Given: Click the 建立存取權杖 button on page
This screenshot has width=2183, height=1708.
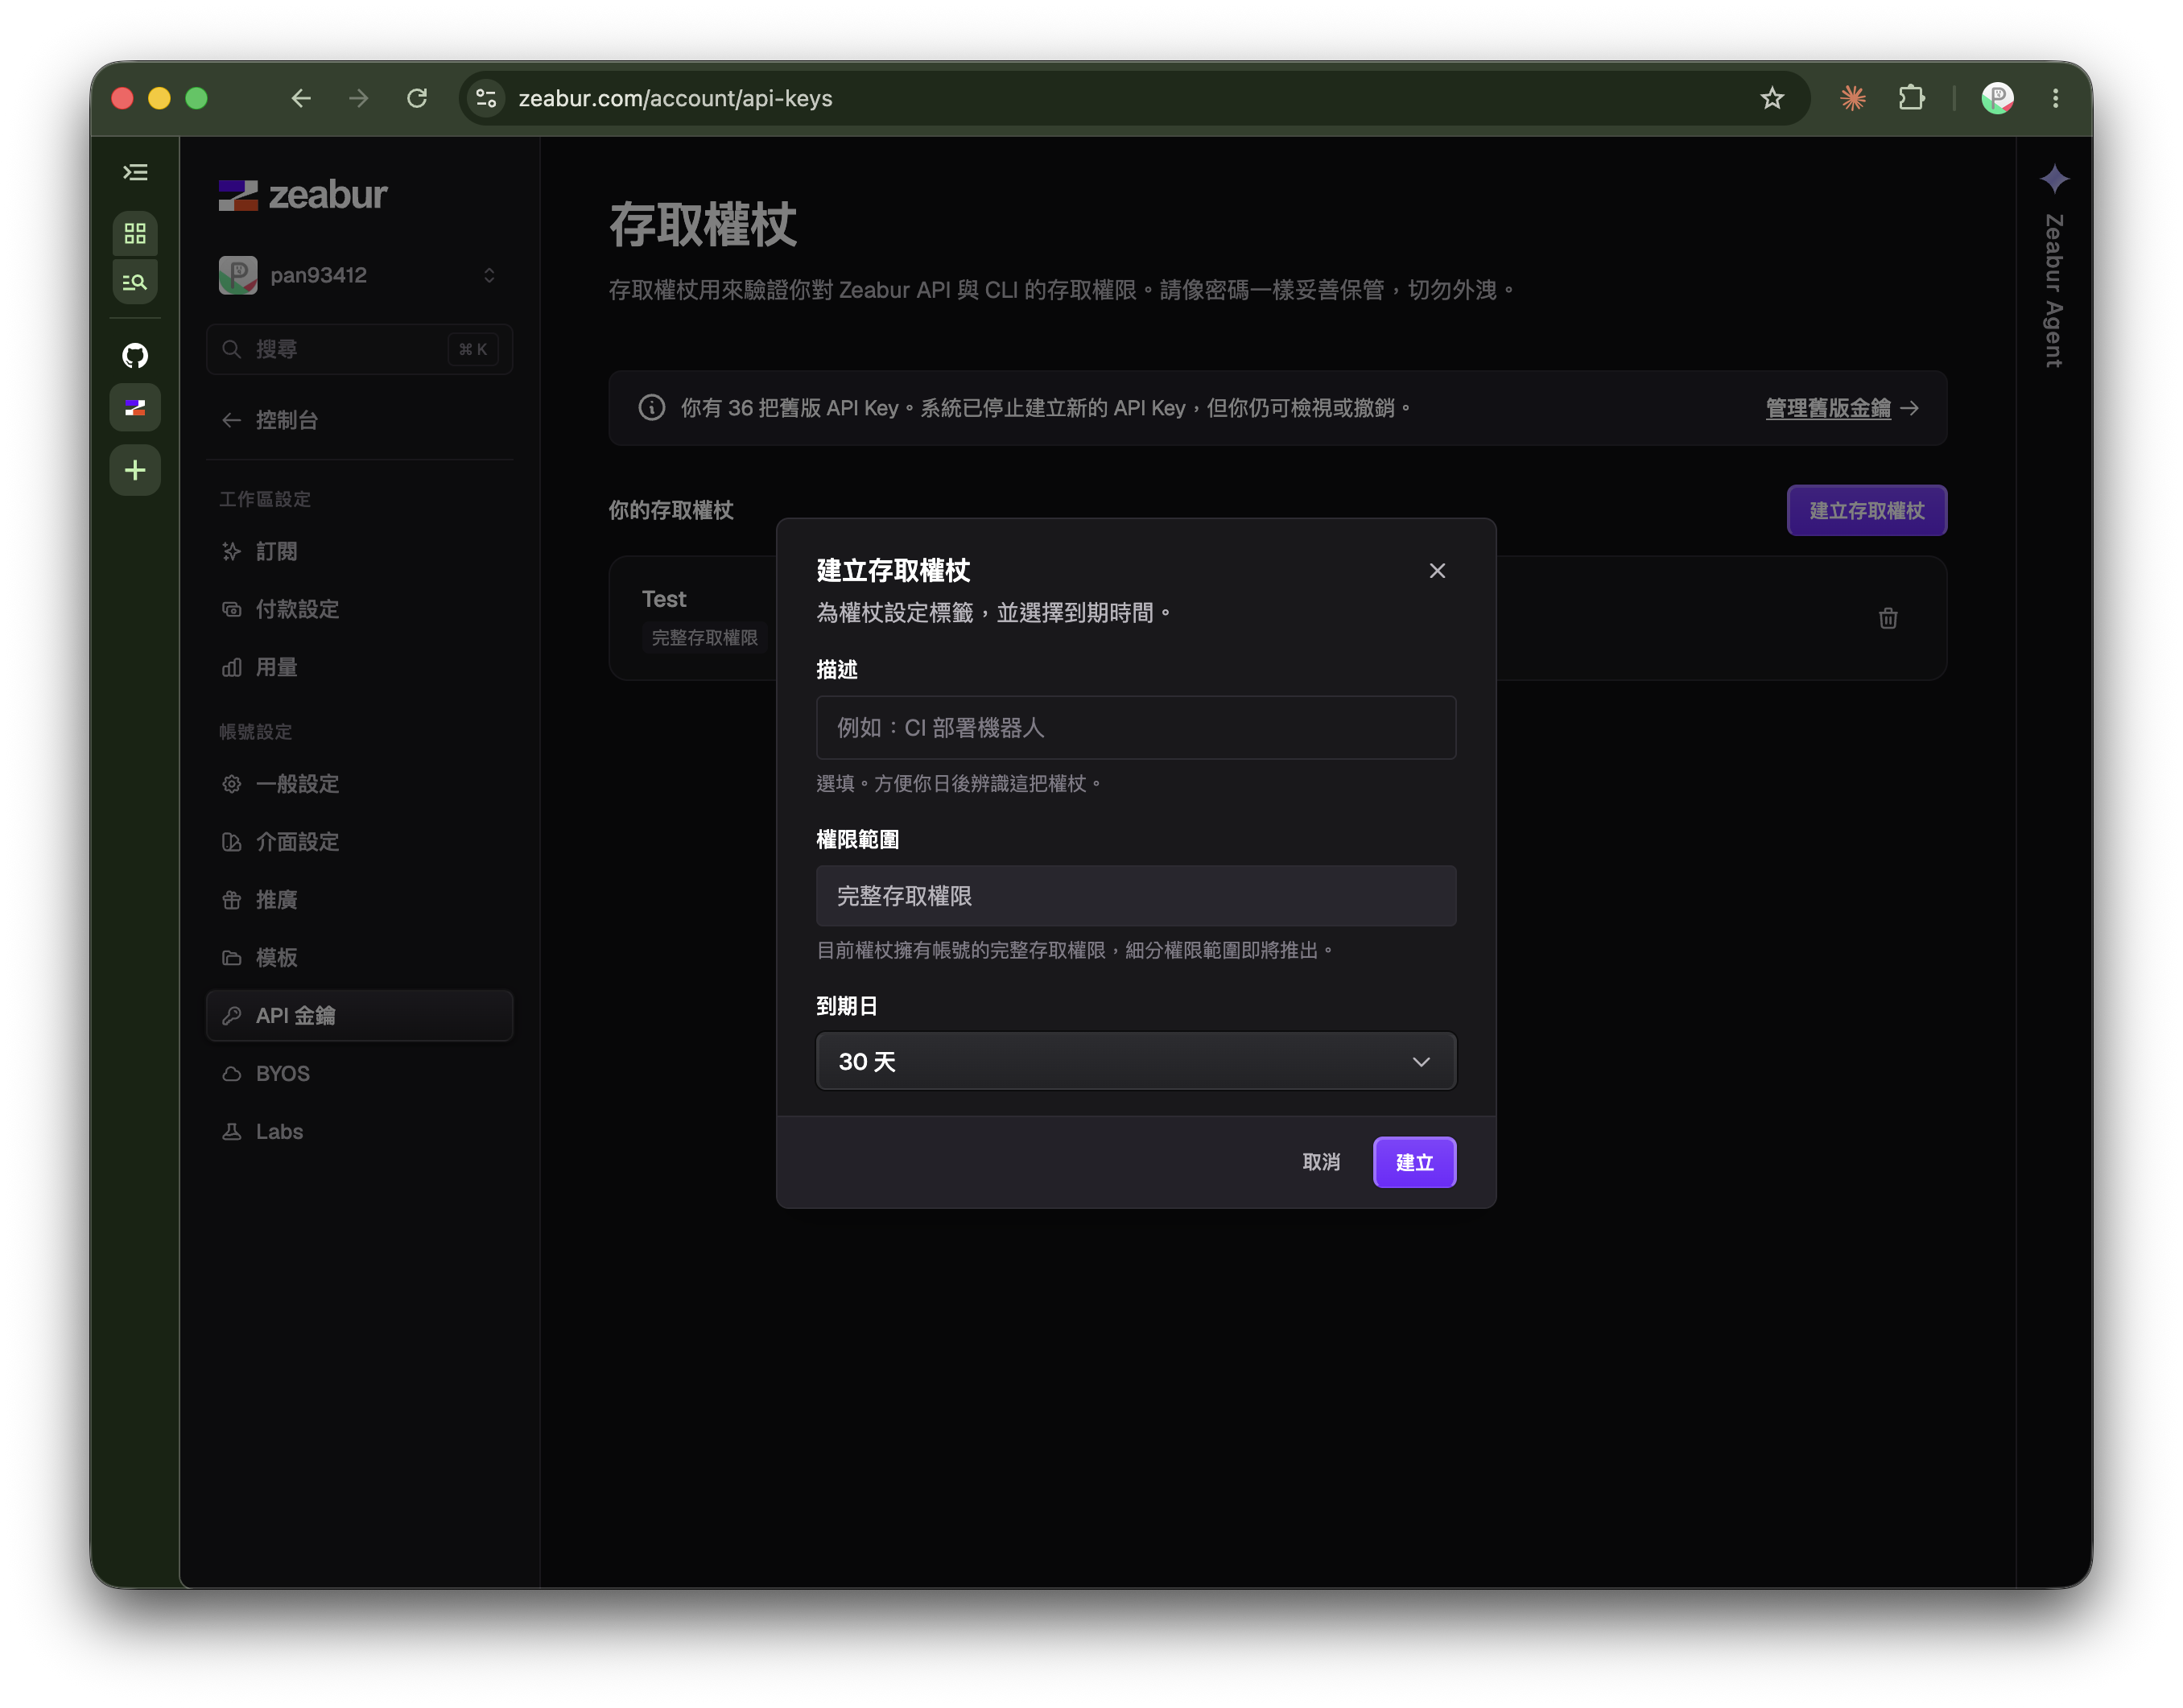Looking at the screenshot, I should (1866, 511).
